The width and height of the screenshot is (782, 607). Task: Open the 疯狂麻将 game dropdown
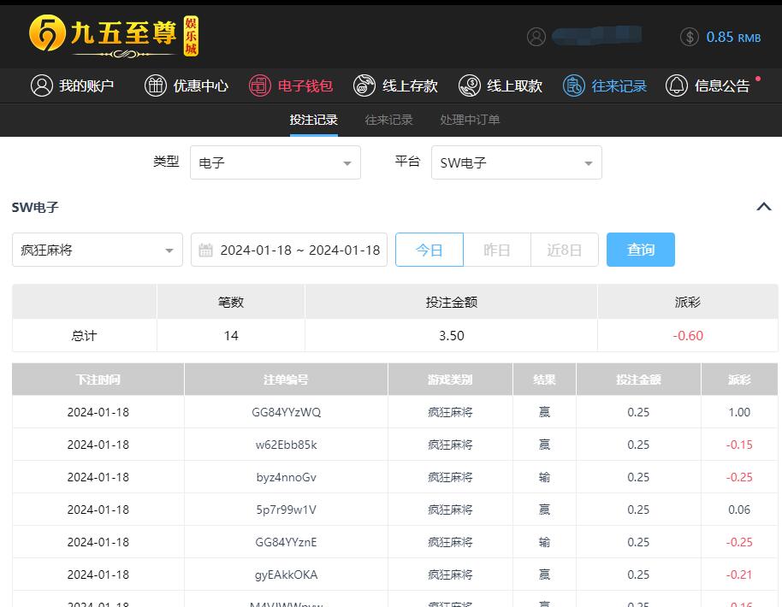98,250
